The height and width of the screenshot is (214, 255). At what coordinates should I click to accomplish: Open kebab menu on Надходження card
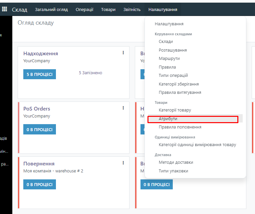click(x=123, y=53)
